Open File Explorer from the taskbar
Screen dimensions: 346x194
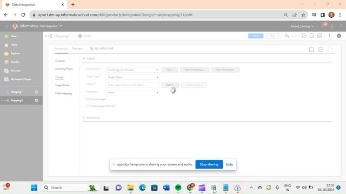click(x=130, y=188)
